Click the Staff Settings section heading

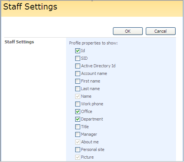click(x=19, y=42)
